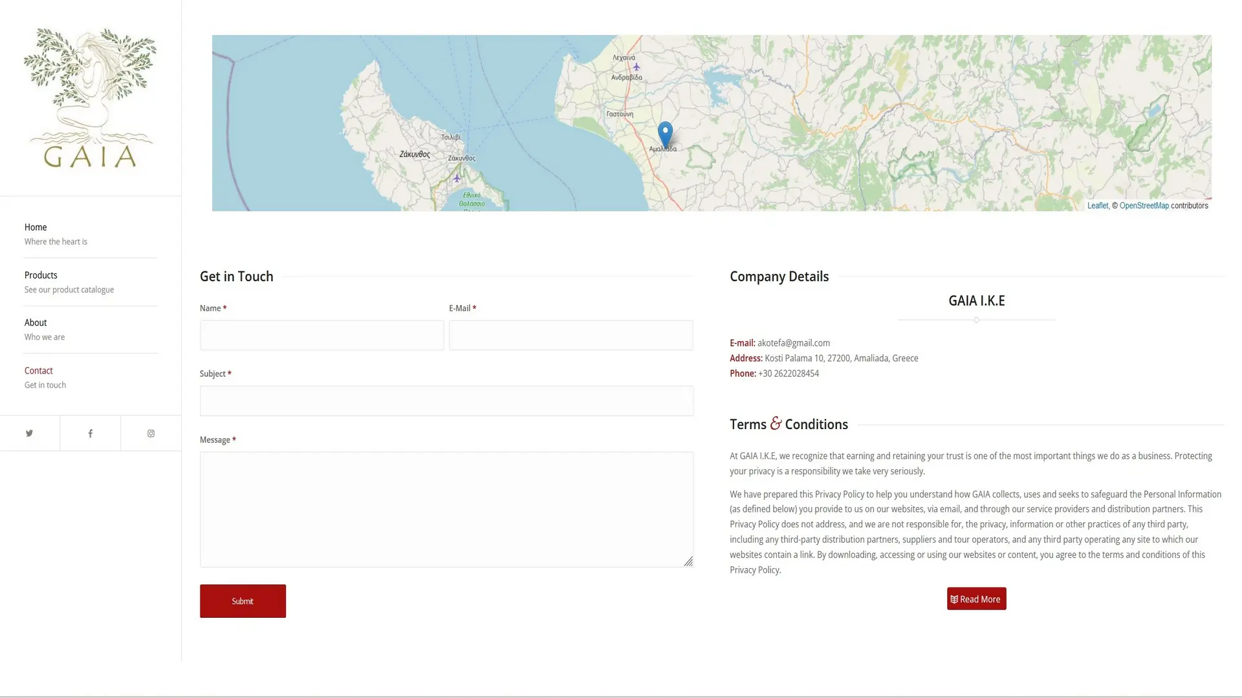Focus the Name input field
The height and width of the screenshot is (698, 1242).
[x=321, y=335]
